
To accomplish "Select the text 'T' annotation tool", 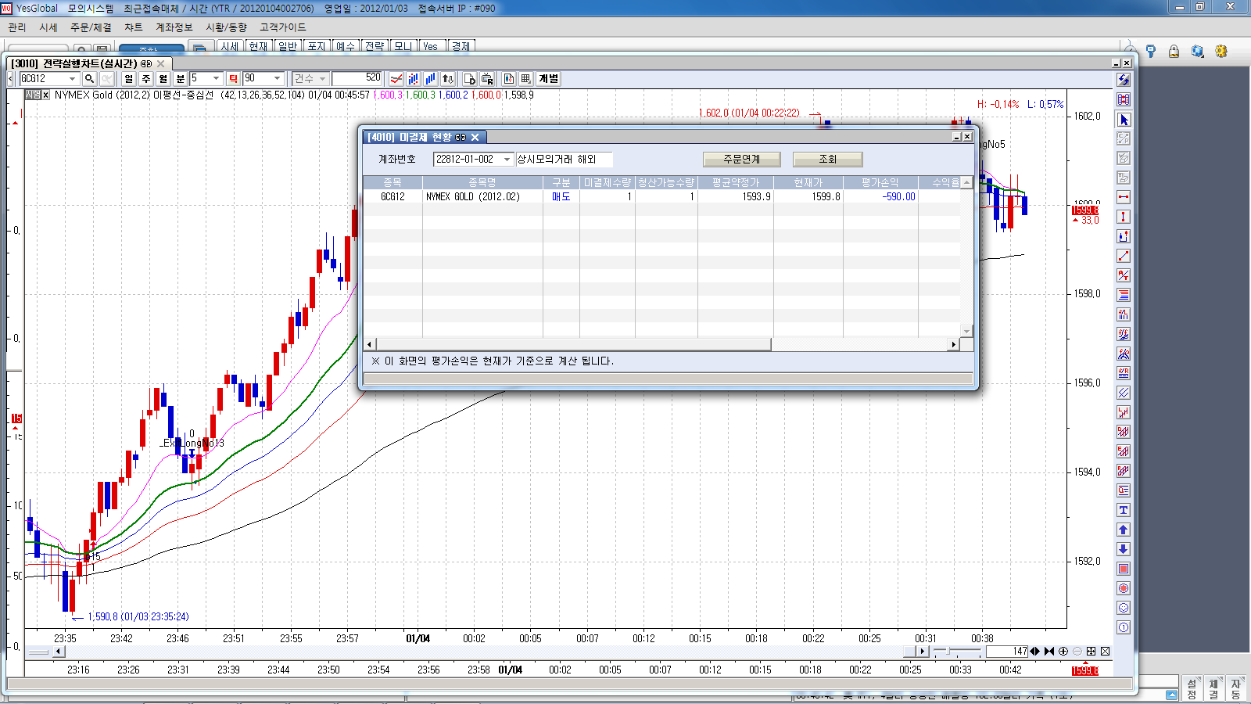I will 1124,510.
